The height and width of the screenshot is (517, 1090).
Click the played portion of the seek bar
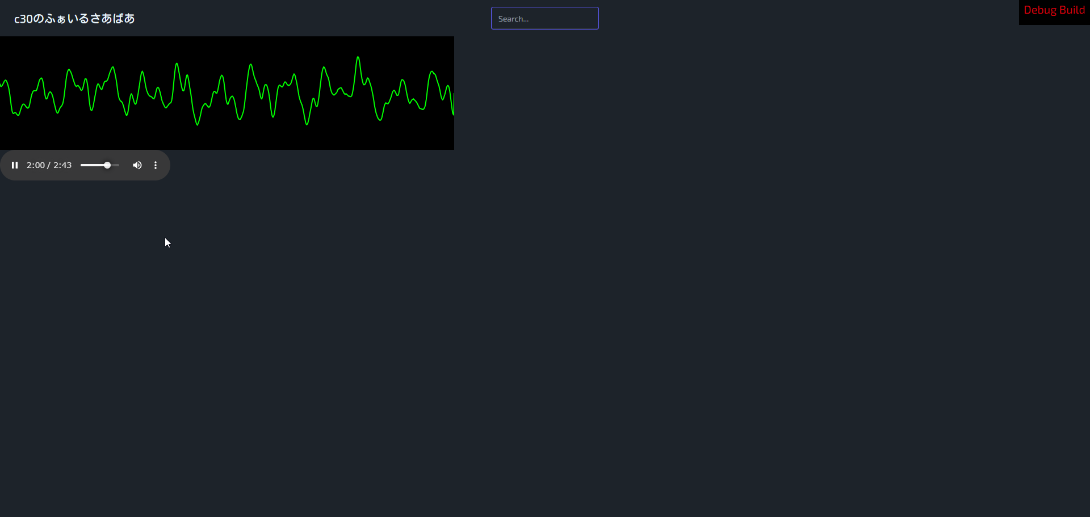tap(91, 165)
